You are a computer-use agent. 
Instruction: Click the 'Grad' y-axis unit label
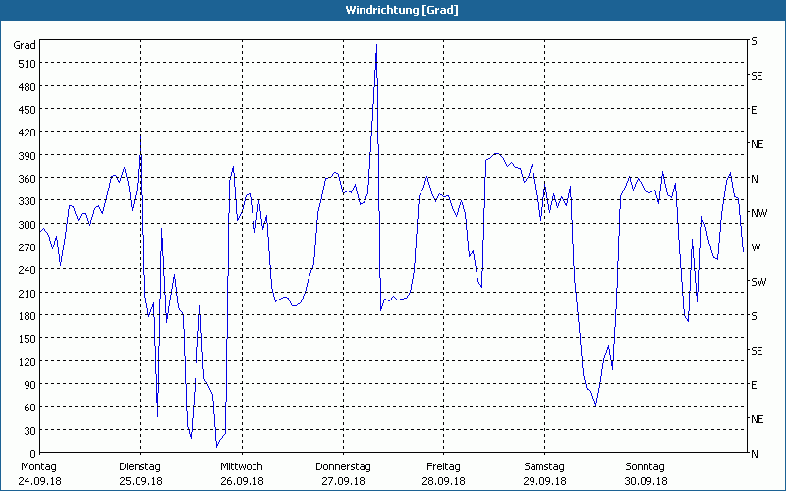[x=25, y=45]
